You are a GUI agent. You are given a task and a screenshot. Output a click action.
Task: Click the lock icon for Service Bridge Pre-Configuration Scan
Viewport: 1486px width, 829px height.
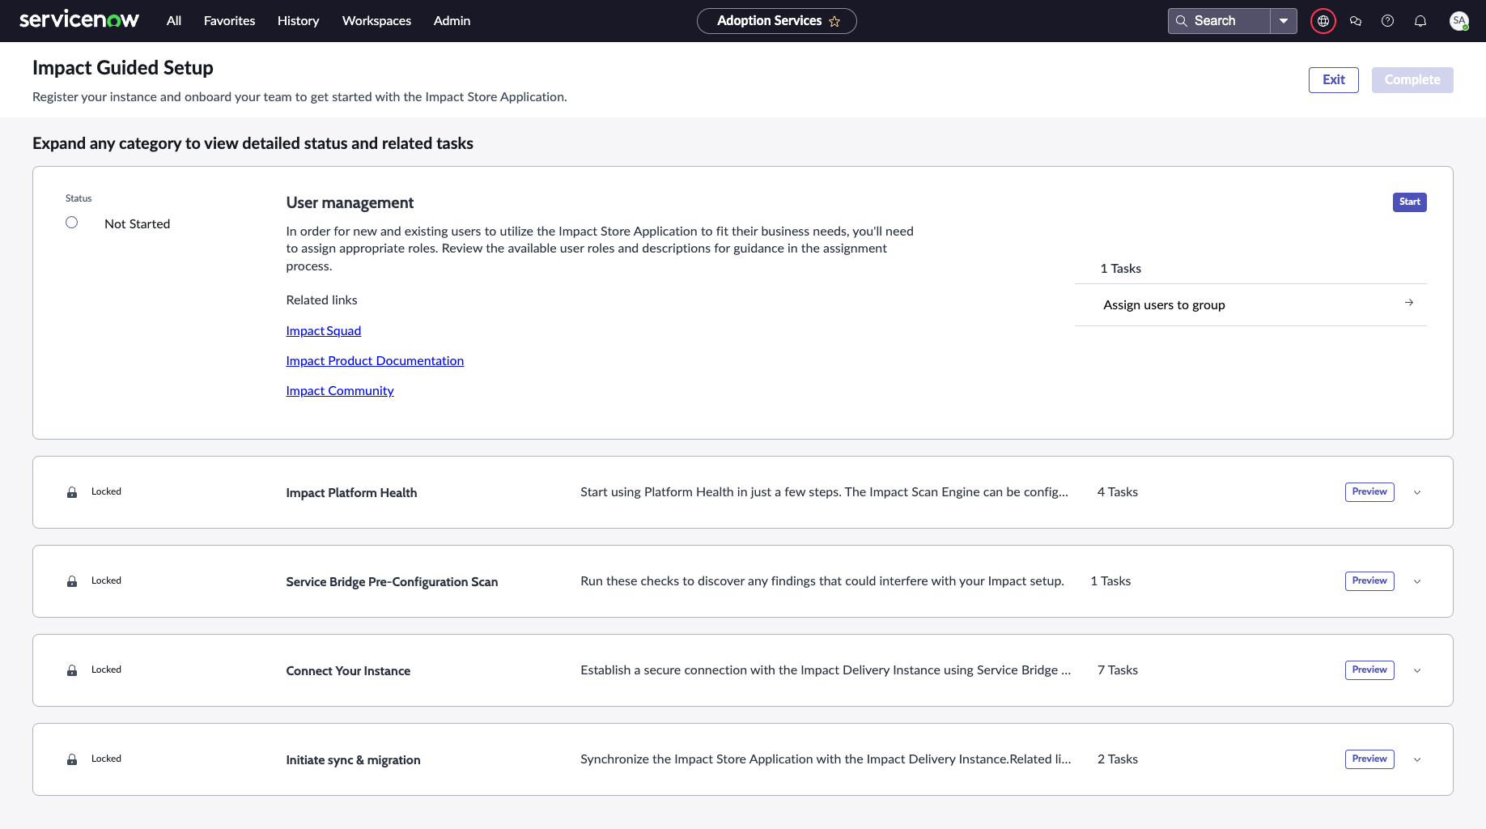72,581
